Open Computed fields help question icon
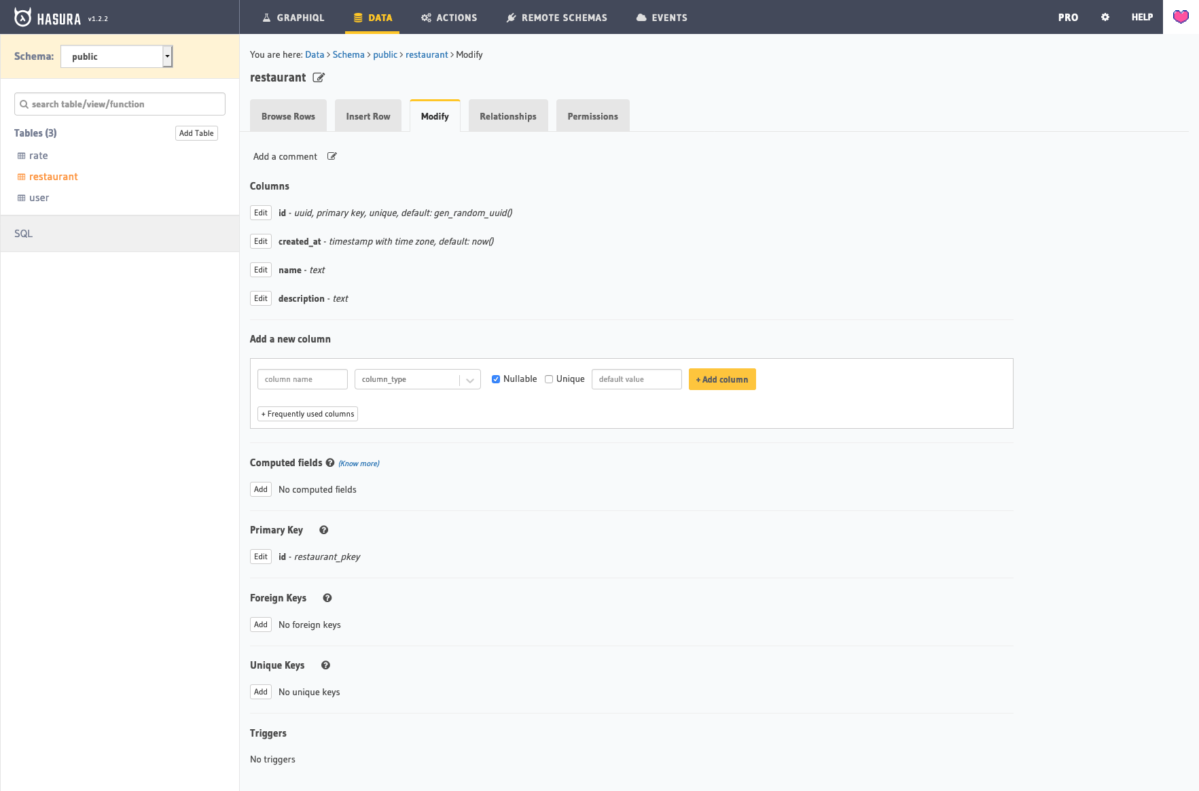1199x791 pixels. click(330, 463)
